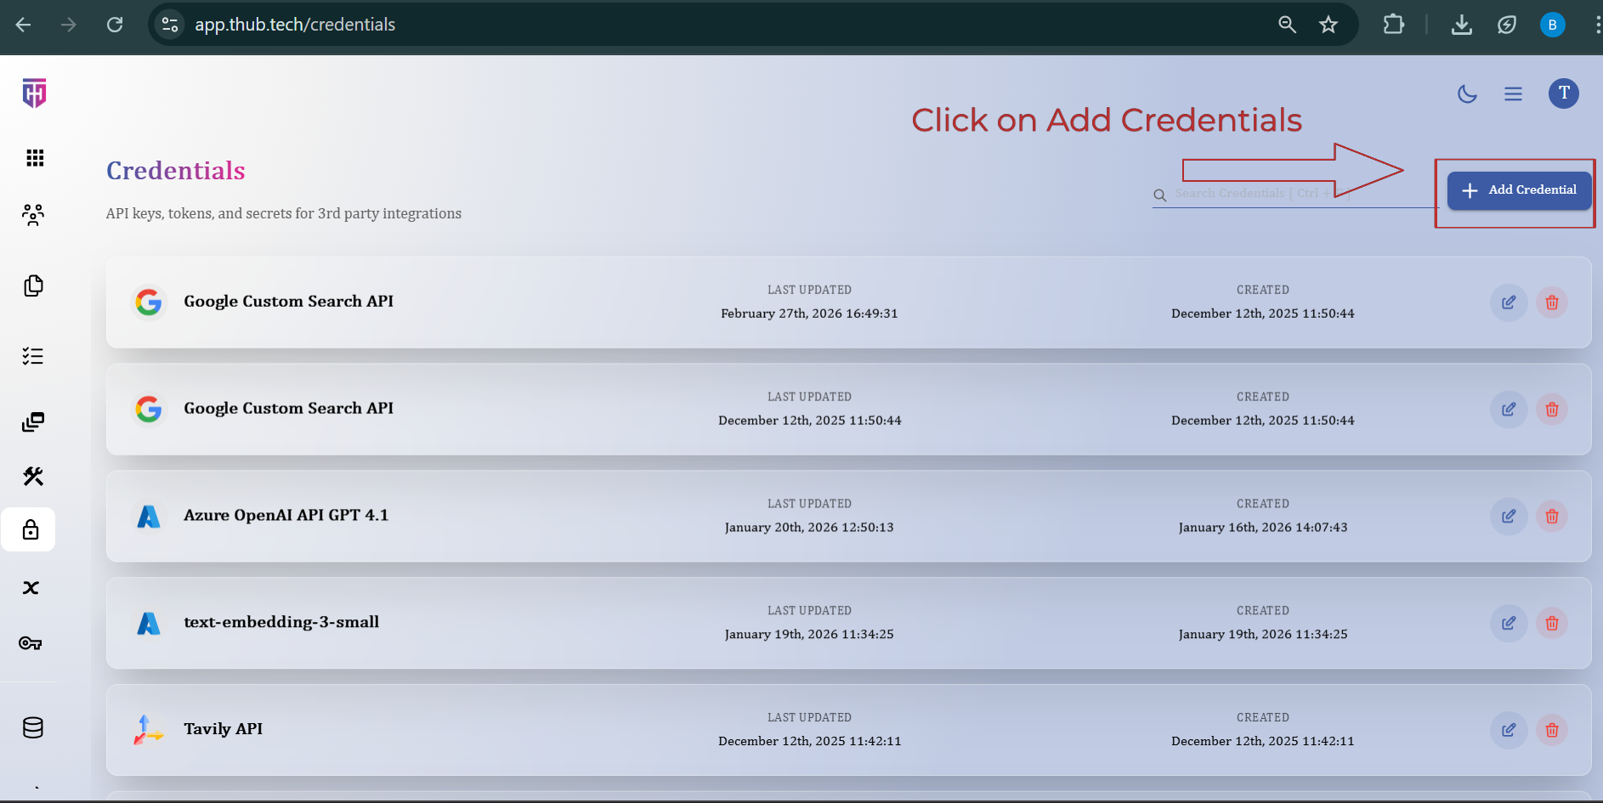Open the hamburger menu in header
This screenshot has height=803, width=1603.
click(1513, 94)
